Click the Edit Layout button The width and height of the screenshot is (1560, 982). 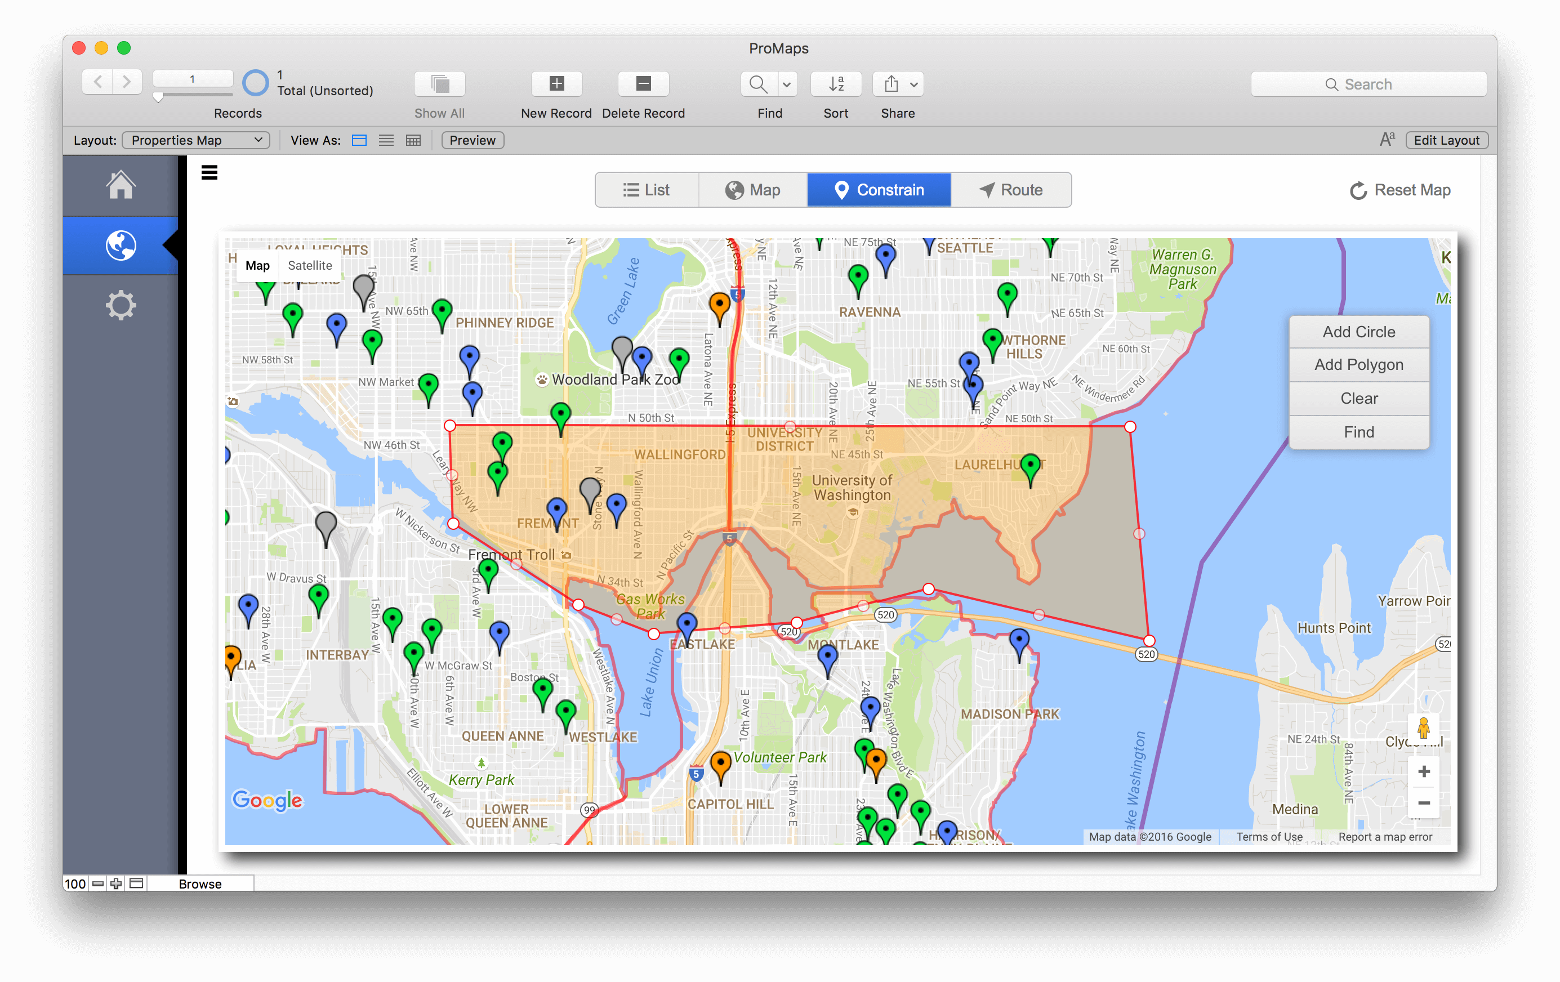pyautogui.click(x=1446, y=141)
